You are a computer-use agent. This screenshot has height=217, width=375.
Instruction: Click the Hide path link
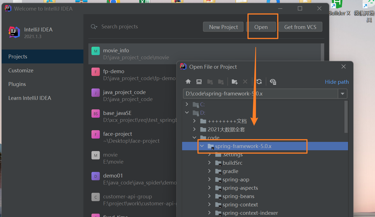[337, 82]
